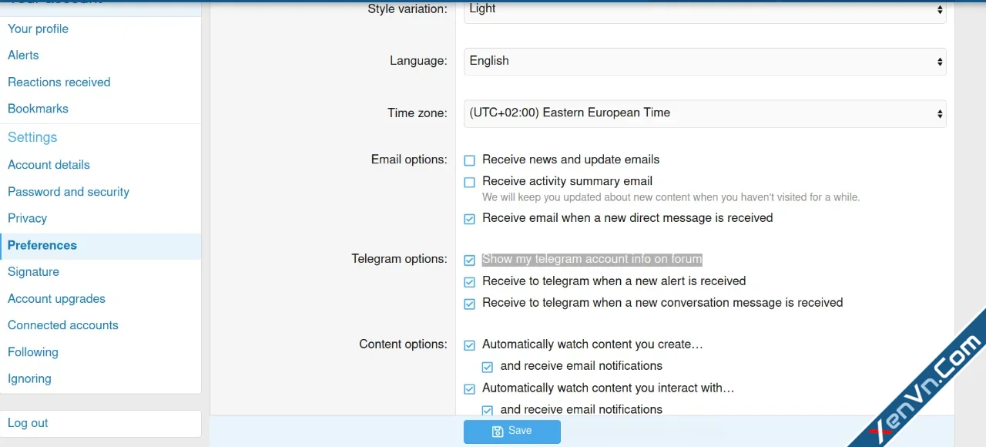Open the Style variation dropdown

pyautogui.click(x=704, y=10)
